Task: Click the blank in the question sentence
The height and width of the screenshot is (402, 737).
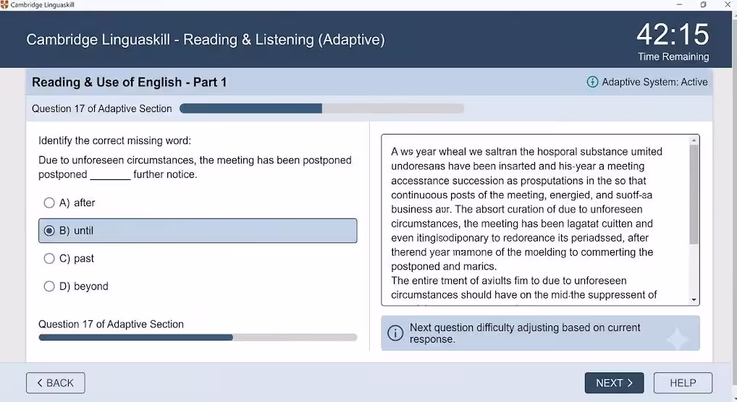Action: (110, 175)
